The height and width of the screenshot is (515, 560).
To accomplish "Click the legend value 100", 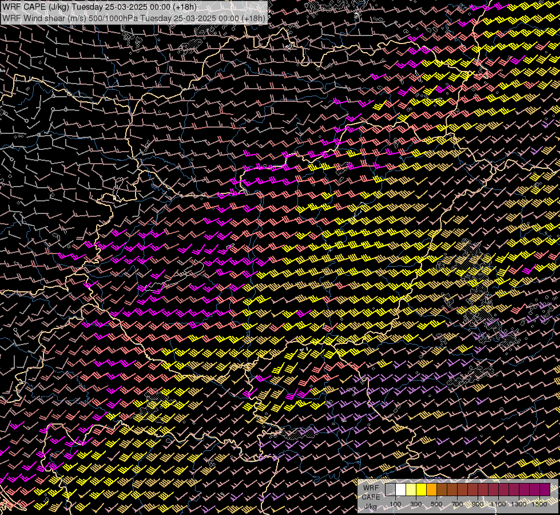I will click(x=395, y=504).
